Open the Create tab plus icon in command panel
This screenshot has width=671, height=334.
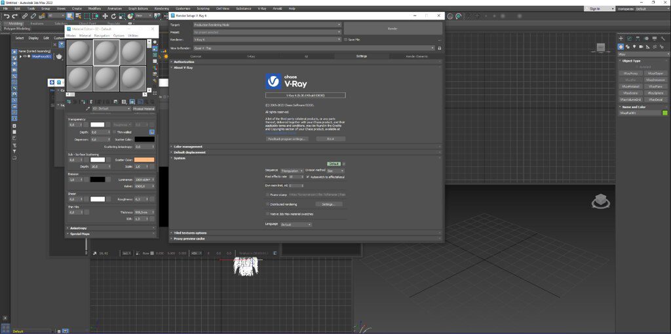point(621,39)
